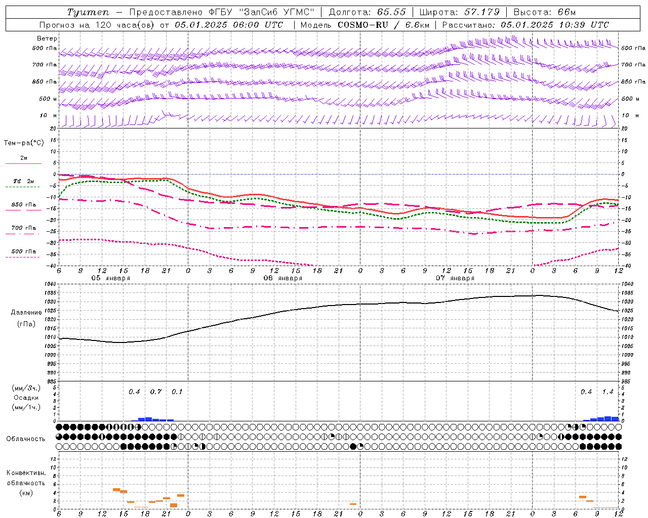This screenshot has width=648, height=518.
Task: Click computed time '05.01.2025 10:39 UTC'
Action: tap(555, 25)
